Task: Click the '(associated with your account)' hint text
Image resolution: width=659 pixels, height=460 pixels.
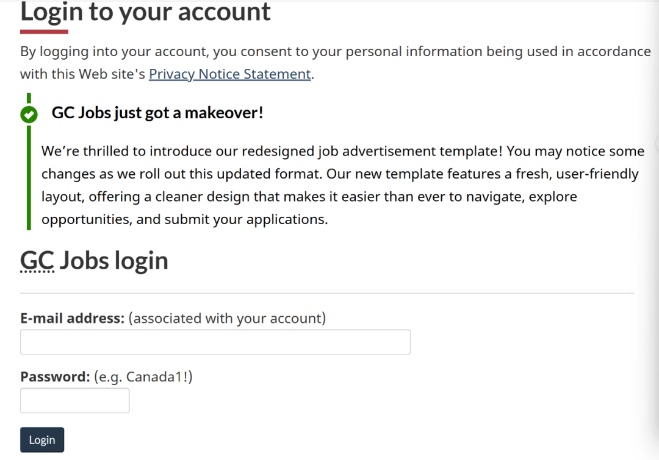Action: click(227, 318)
